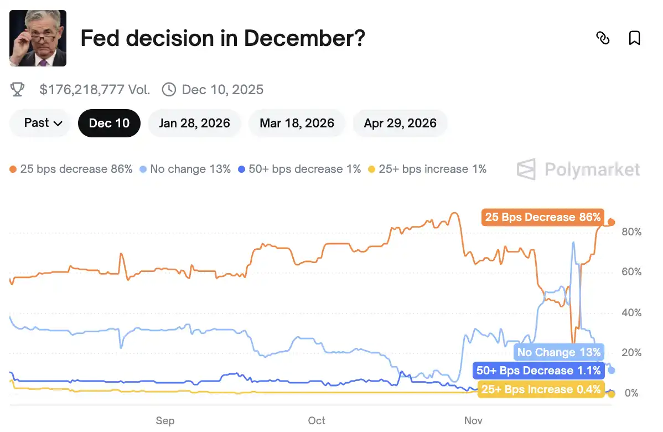
Task: Open the Past timeframe dropdown
Action: (39, 123)
